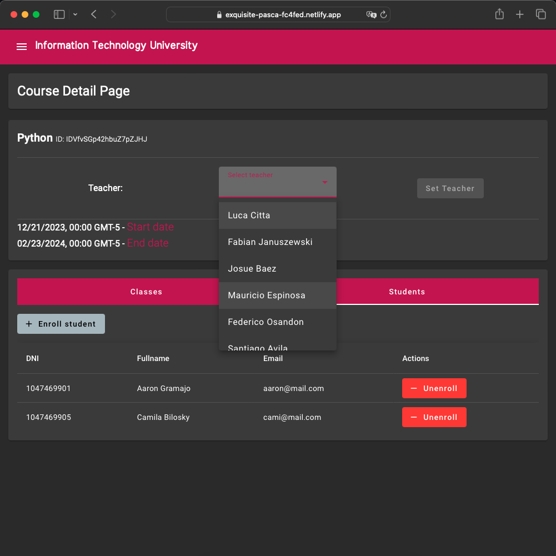The height and width of the screenshot is (556, 556).
Task: Click the Safari share icon
Action: (x=499, y=14)
